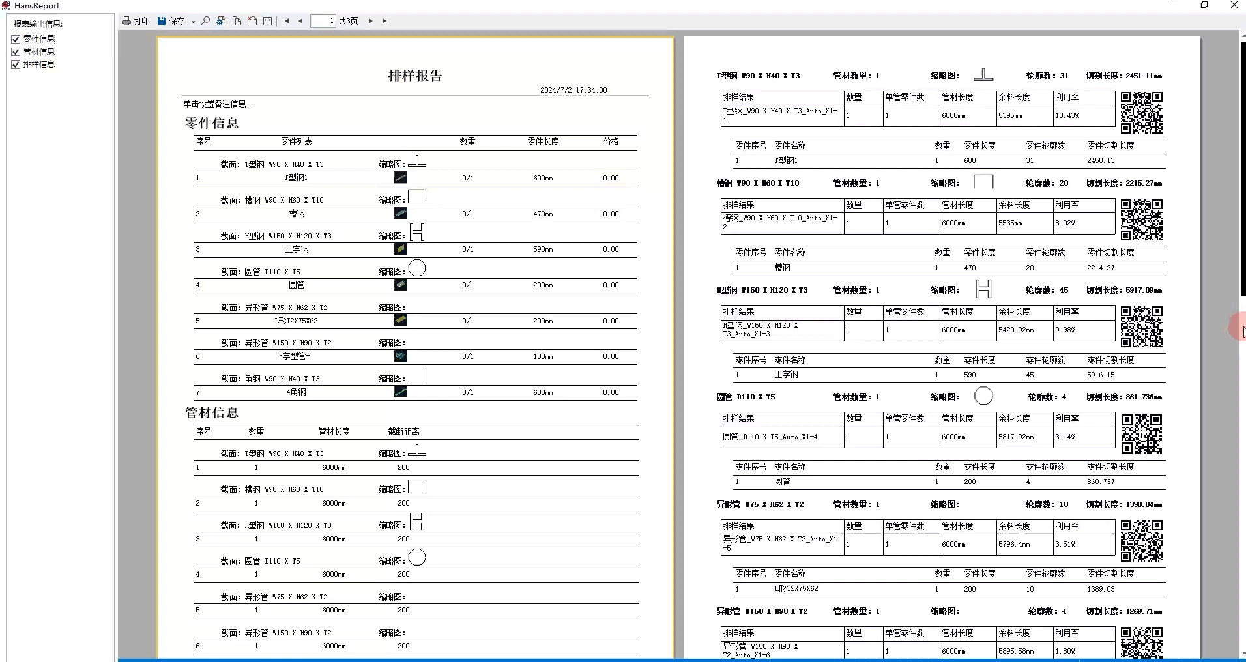Click the 打印 print button

pos(136,21)
